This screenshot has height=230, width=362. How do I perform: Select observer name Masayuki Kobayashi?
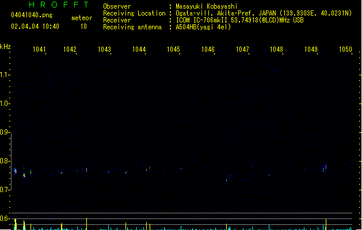207,6
